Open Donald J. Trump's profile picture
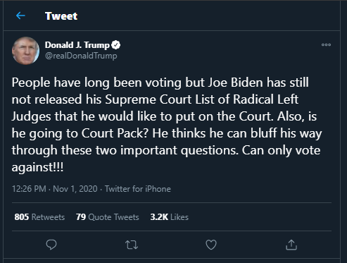The width and height of the screenshot is (347, 263). click(25, 51)
